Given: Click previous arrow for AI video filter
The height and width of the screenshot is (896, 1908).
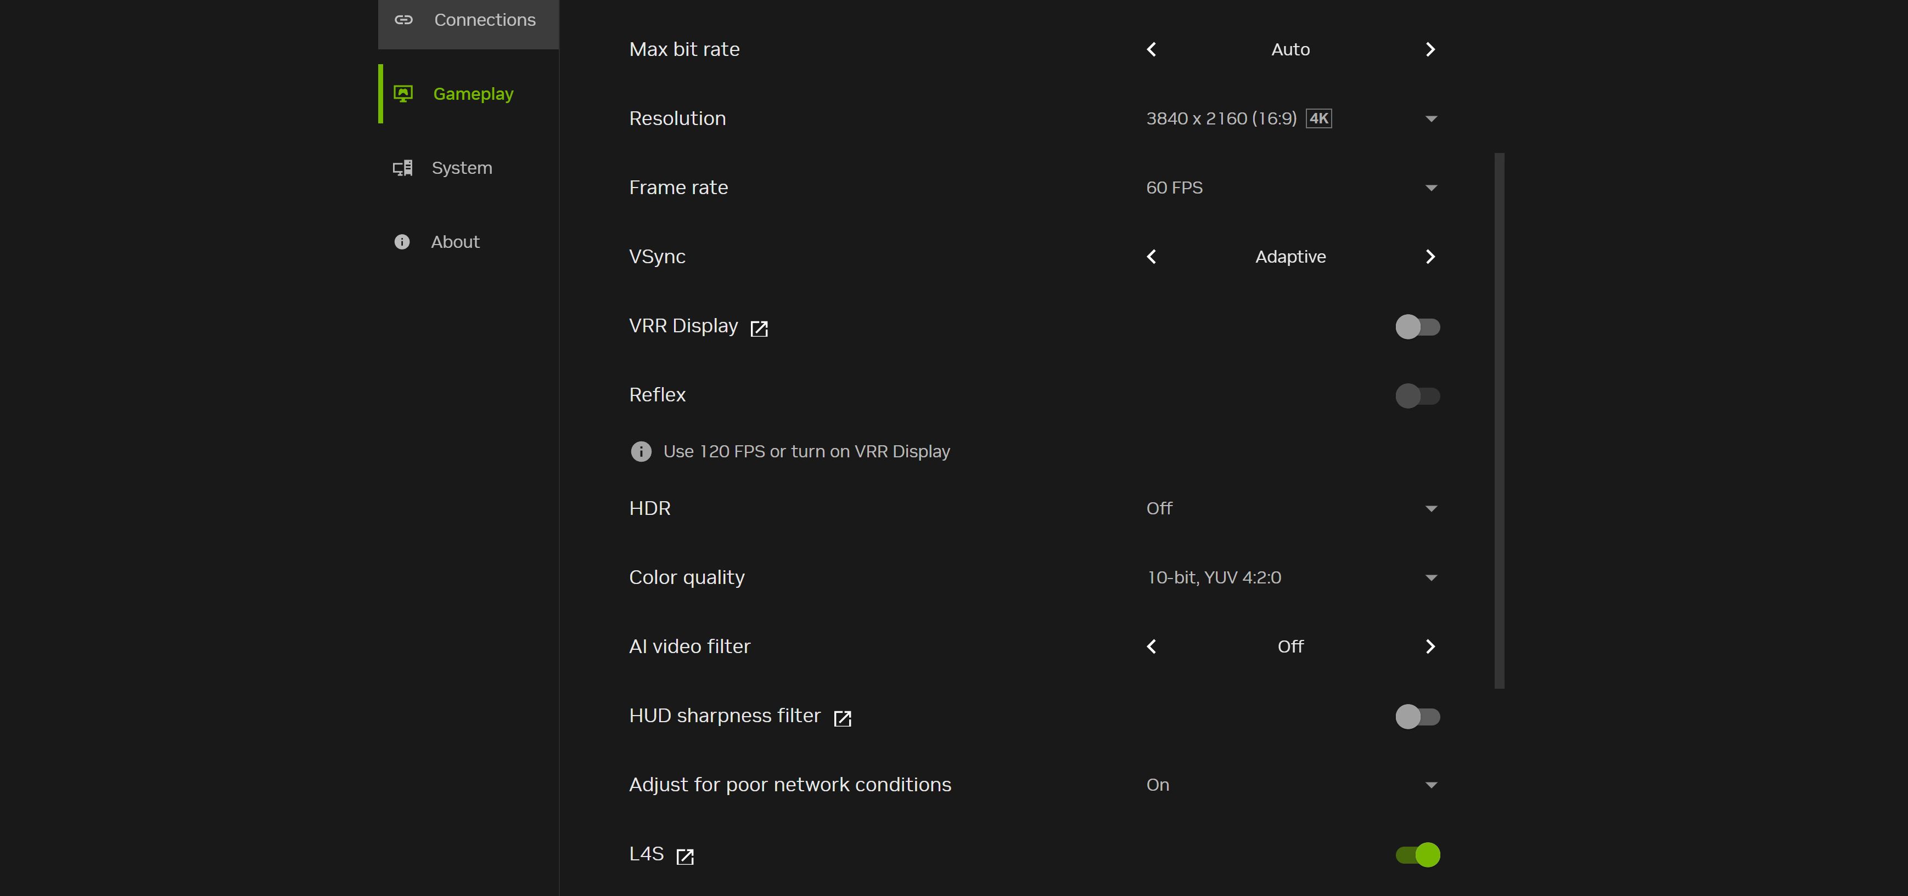Looking at the screenshot, I should pos(1152,647).
